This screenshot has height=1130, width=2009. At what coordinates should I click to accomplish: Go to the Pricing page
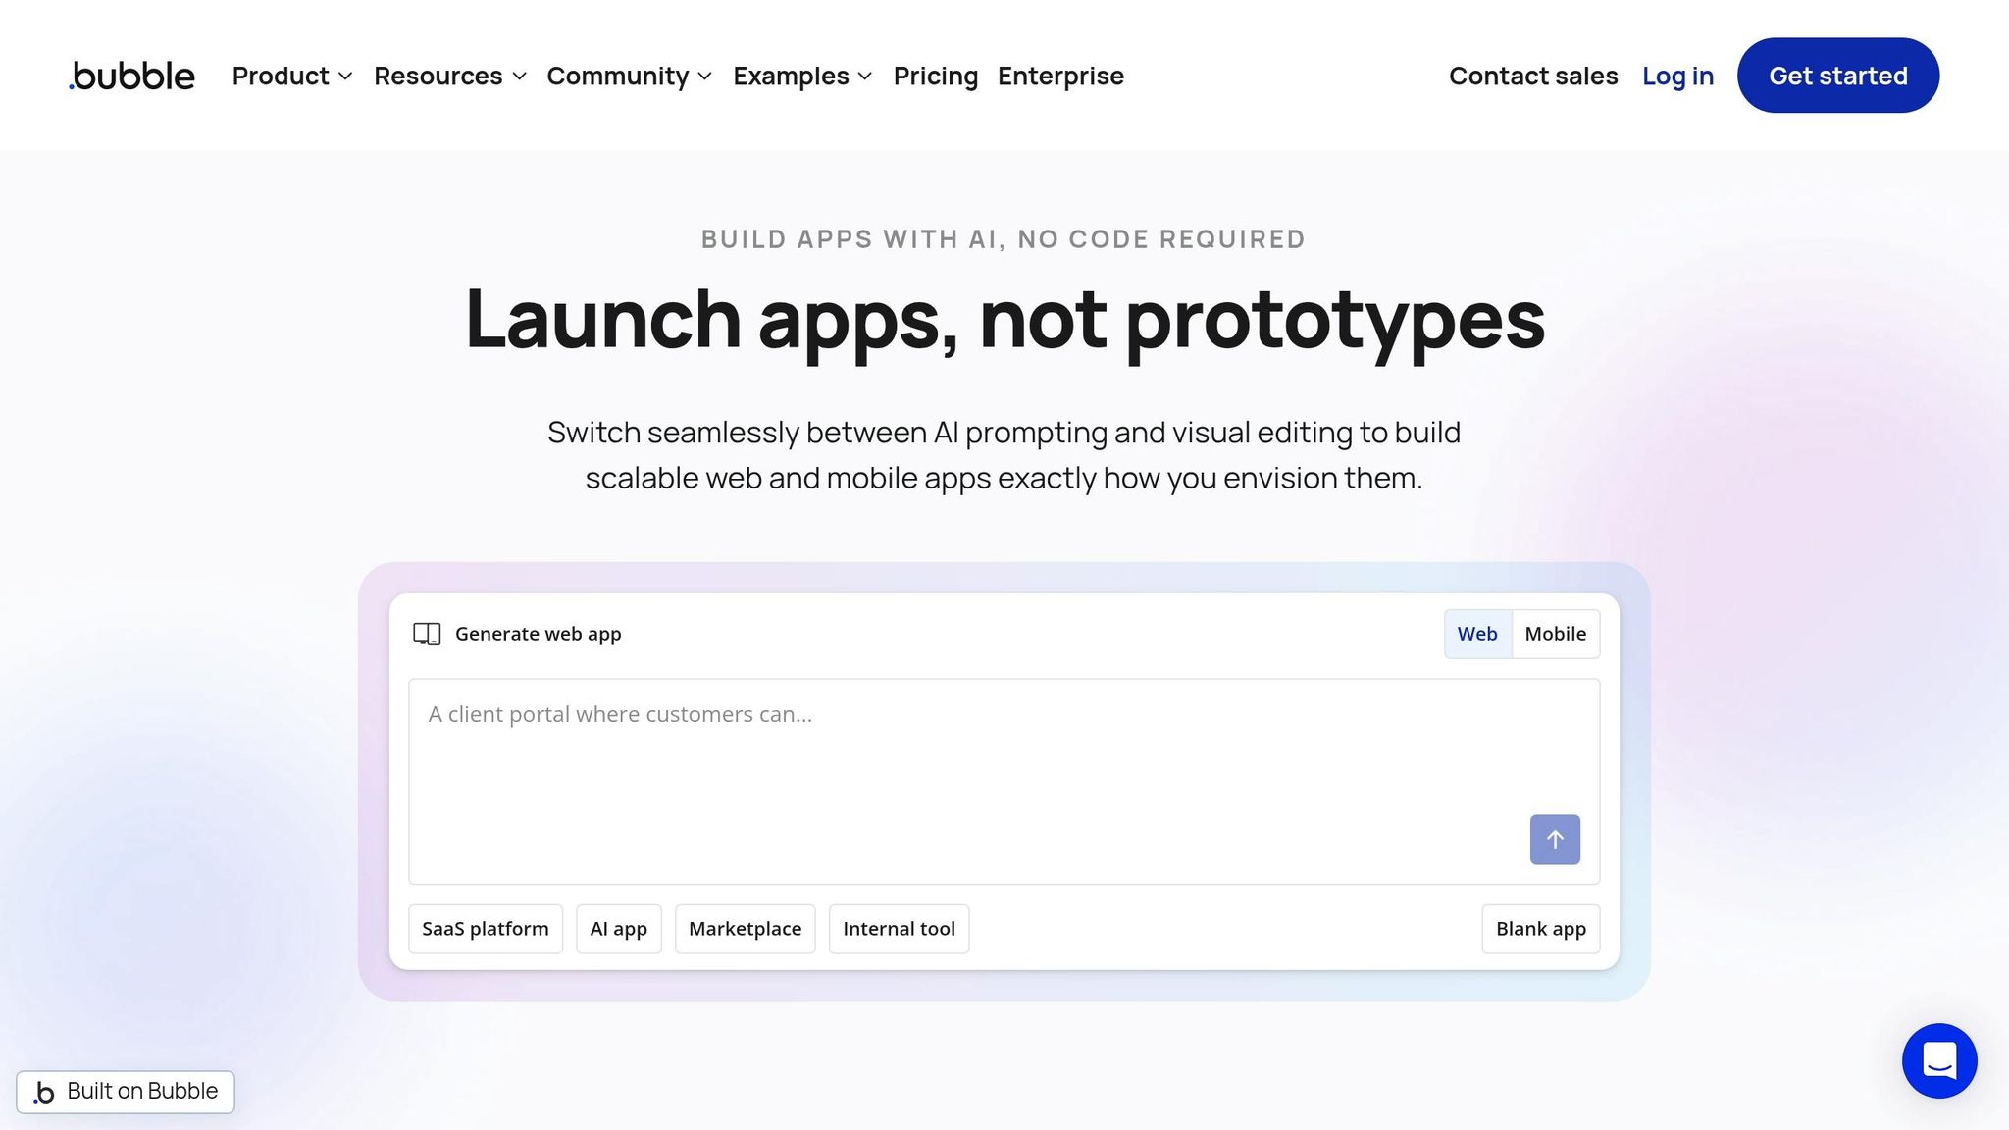point(935,76)
